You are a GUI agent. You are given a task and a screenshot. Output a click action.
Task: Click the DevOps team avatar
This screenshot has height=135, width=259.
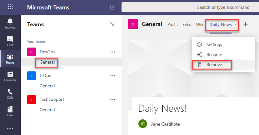click(x=31, y=52)
